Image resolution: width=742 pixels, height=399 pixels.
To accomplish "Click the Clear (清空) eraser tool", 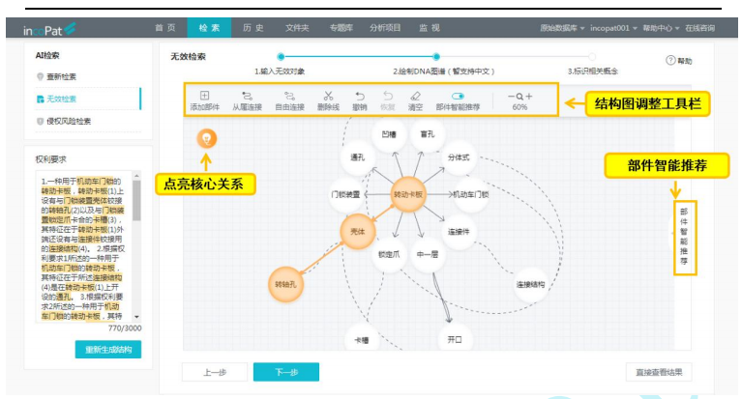I will pos(415,101).
